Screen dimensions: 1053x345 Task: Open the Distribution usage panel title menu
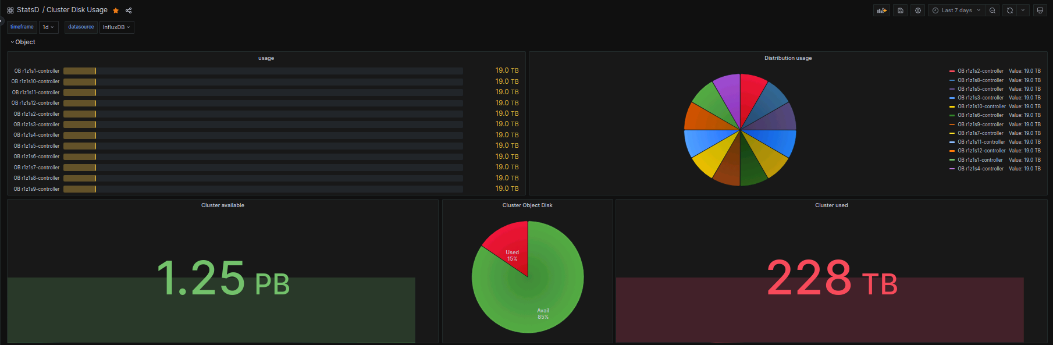788,58
